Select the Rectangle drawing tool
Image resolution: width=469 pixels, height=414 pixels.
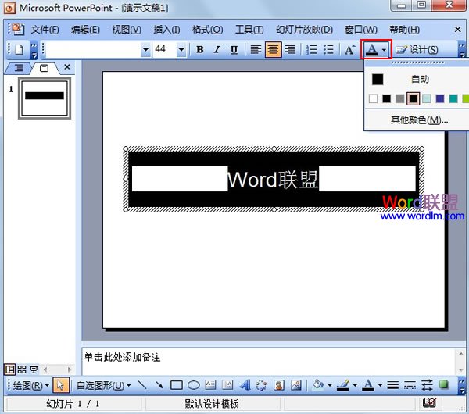(177, 385)
